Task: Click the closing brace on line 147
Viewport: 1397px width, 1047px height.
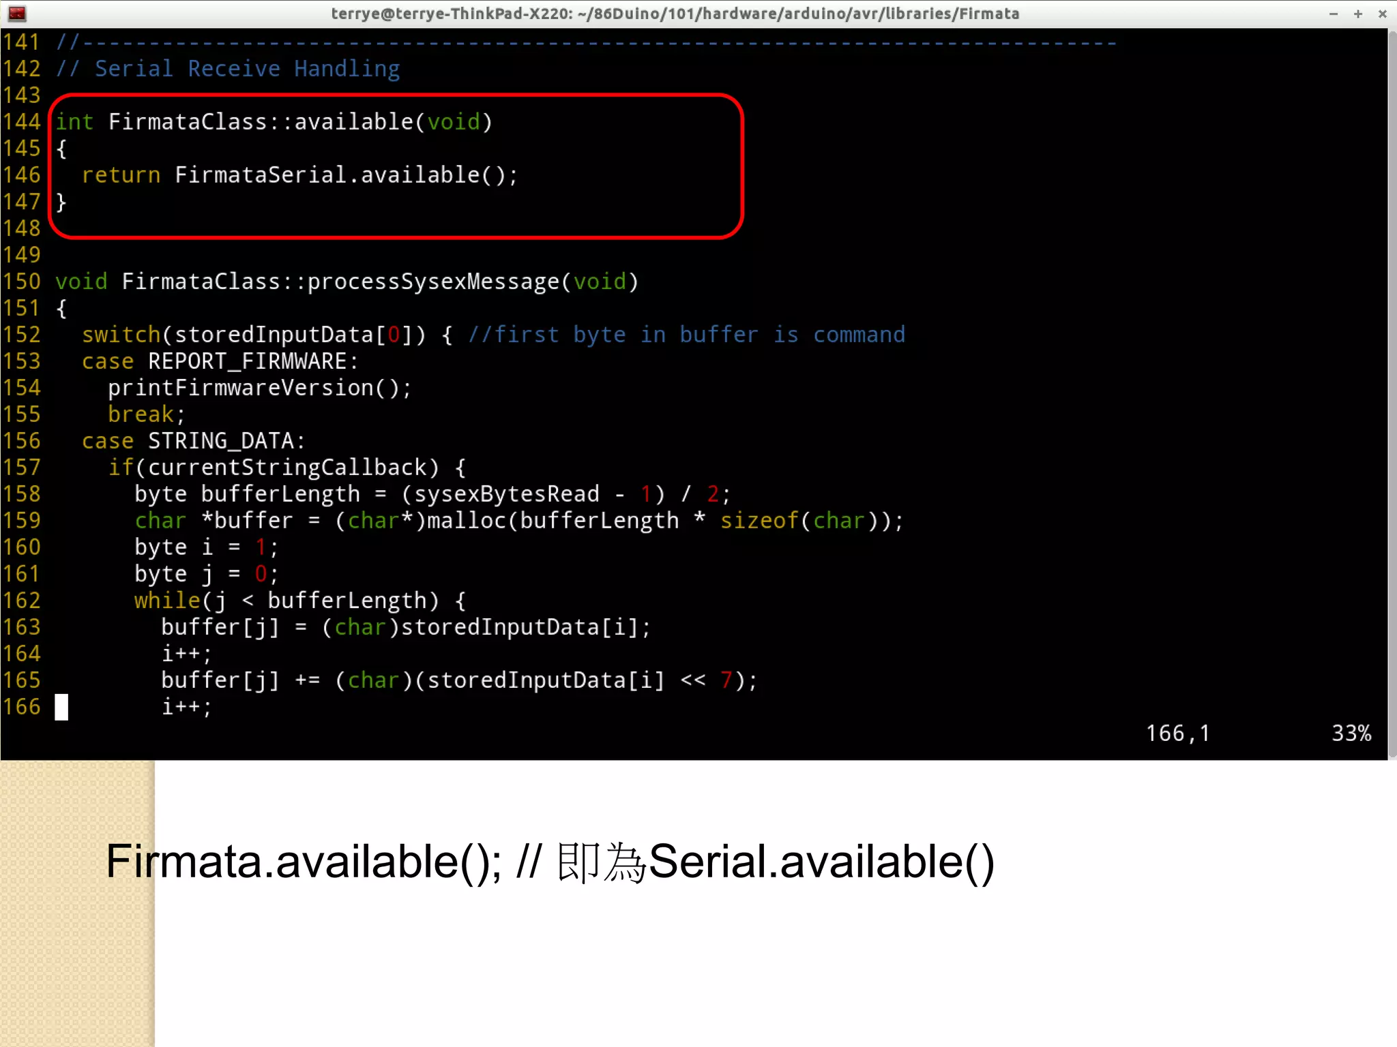Action: tap(61, 202)
